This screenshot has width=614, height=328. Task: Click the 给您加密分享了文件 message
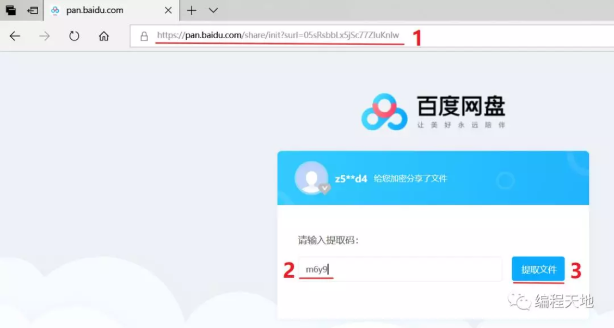[x=410, y=179]
